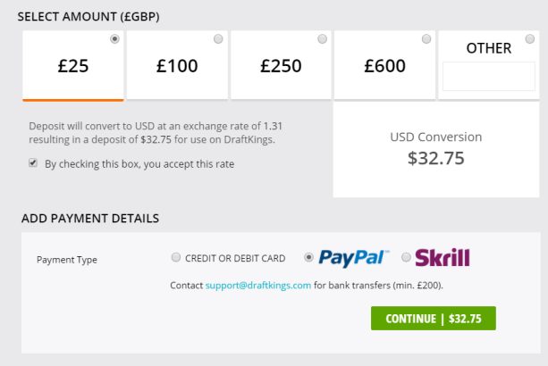Click the CREDIT OR DEBIT CARD label
This screenshot has width=548, height=366.
pyautogui.click(x=235, y=258)
